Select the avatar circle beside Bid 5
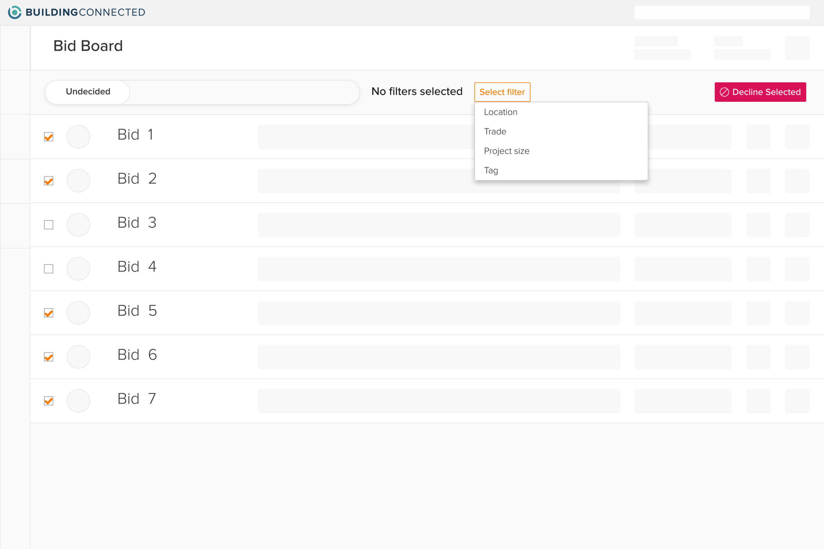 coord(78,313)
